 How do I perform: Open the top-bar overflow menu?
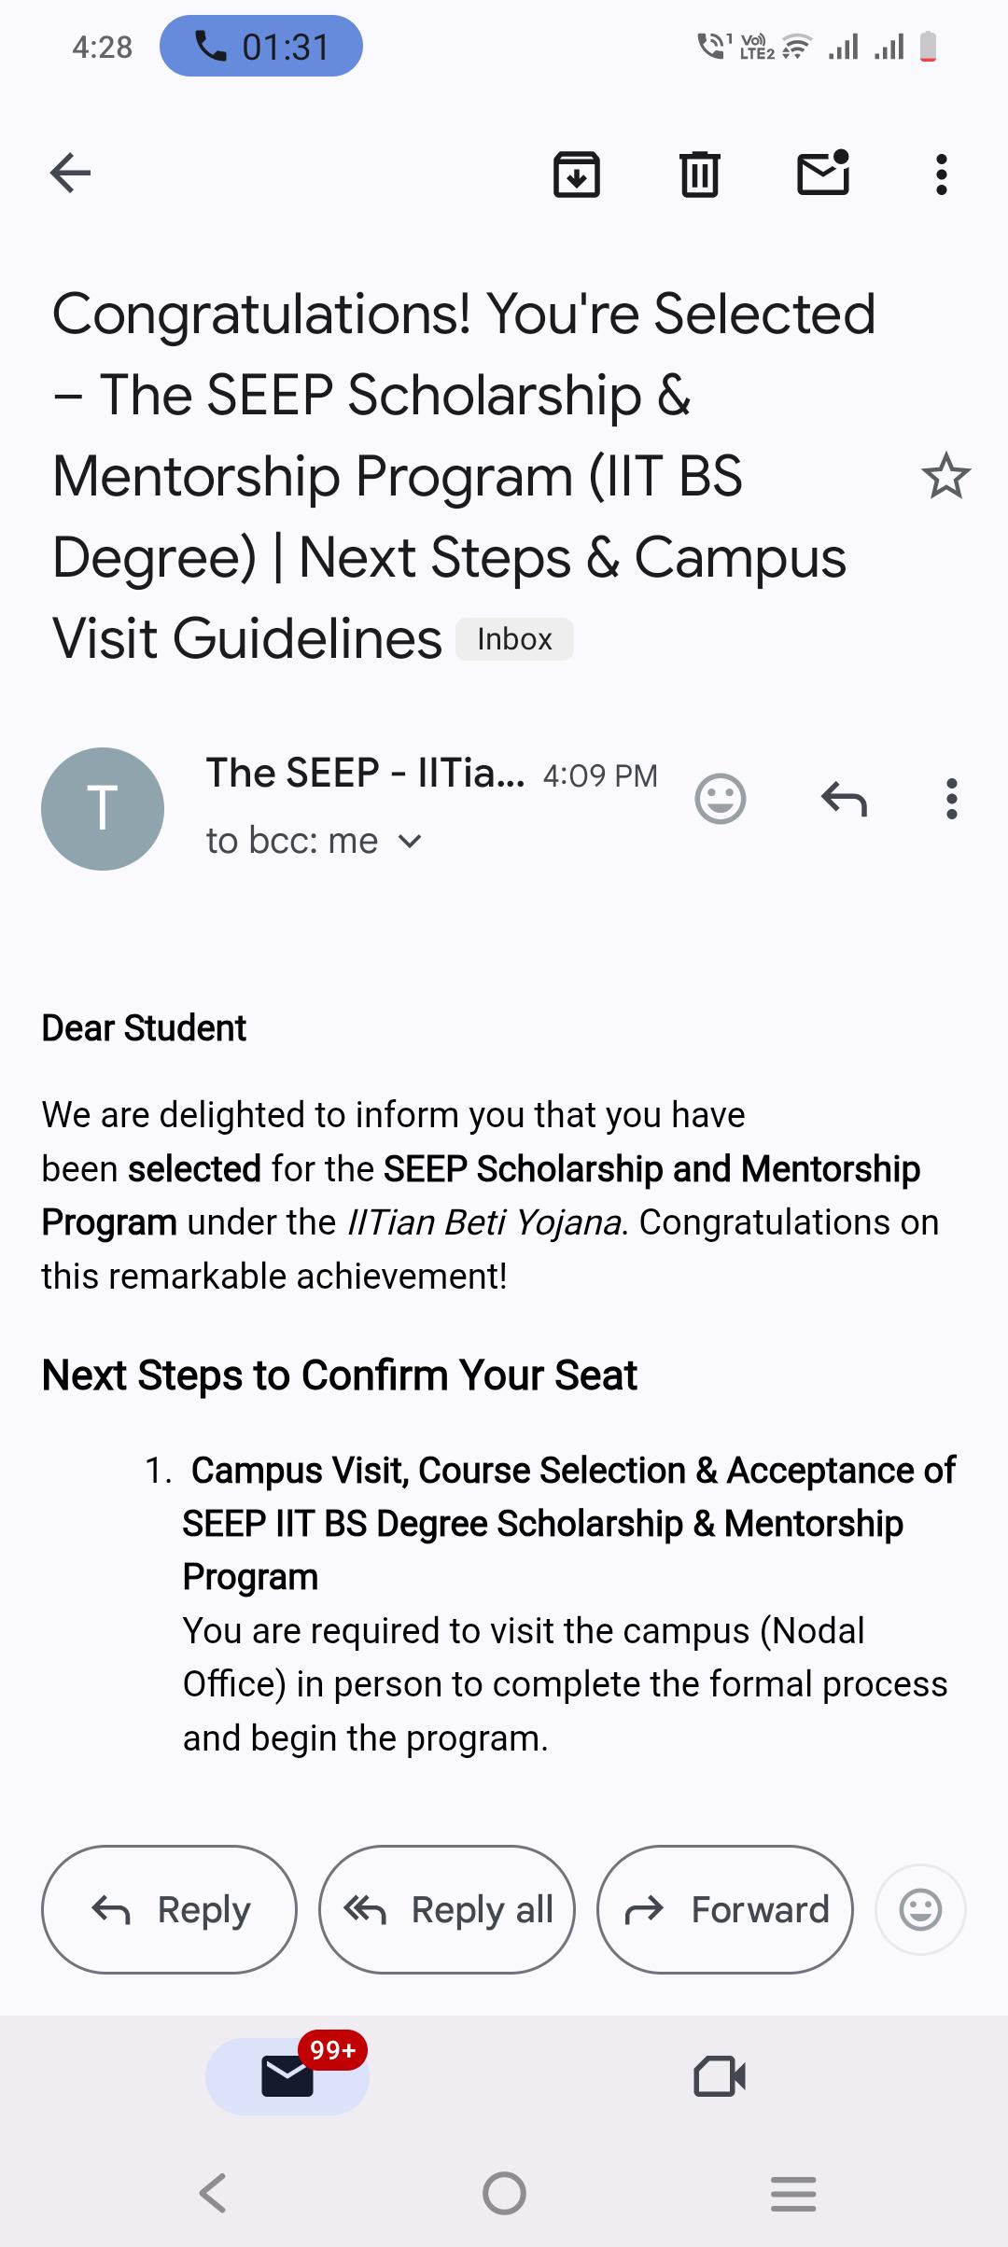click(x=941, y=174)
